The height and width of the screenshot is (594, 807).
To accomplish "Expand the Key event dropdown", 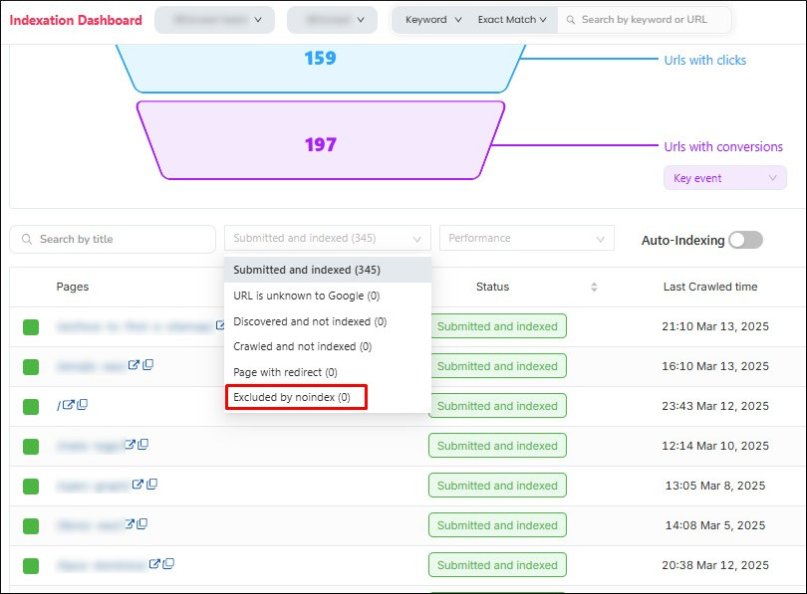I will pos(724,176).
